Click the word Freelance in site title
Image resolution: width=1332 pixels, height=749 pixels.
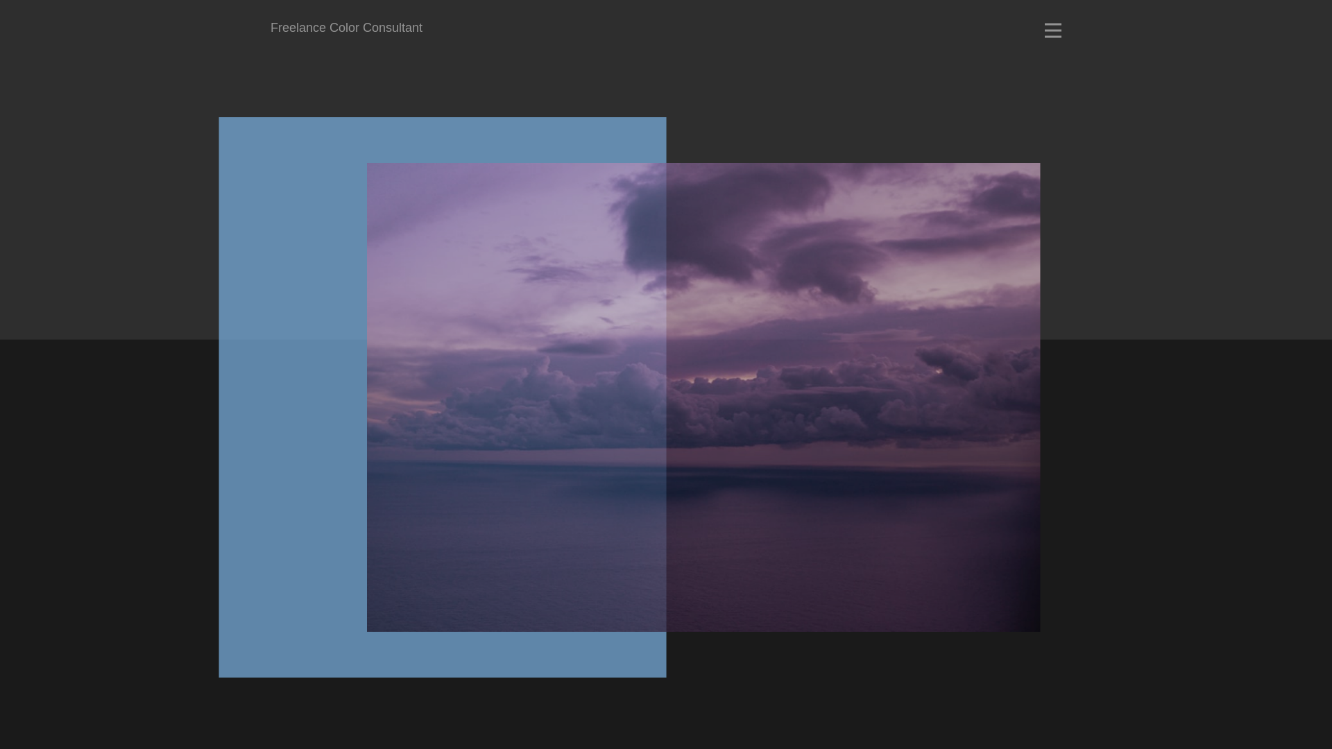(x=298, y=28)
